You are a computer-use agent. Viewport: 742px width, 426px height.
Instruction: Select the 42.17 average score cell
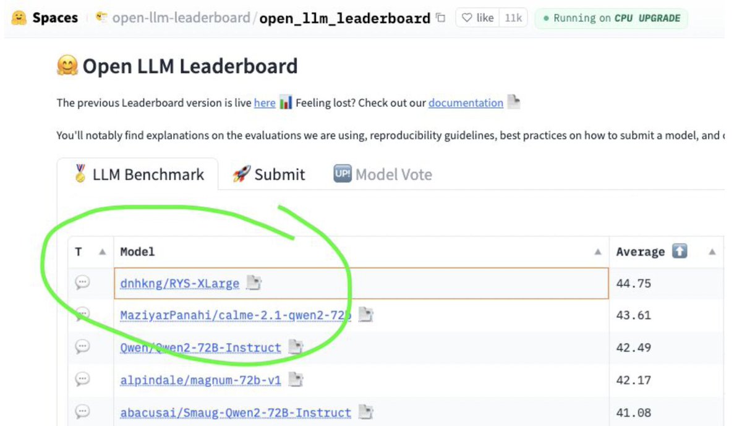coord(667,380)
